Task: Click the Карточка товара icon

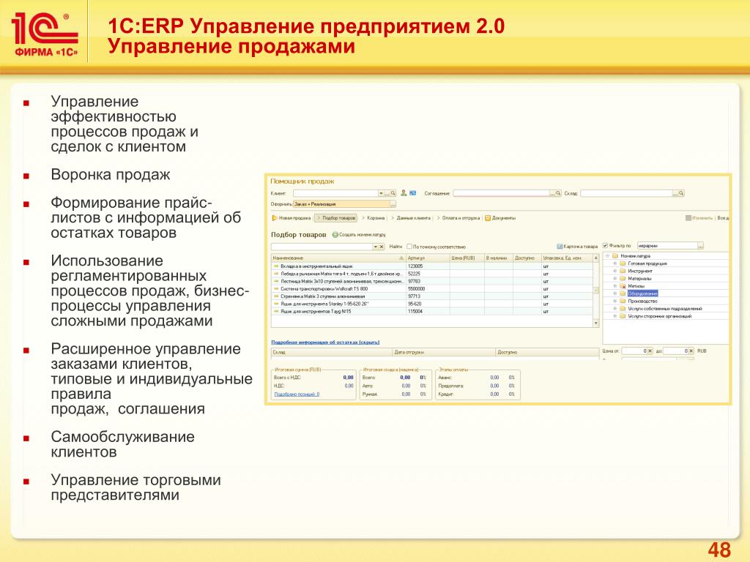Action: pos(560,246)
